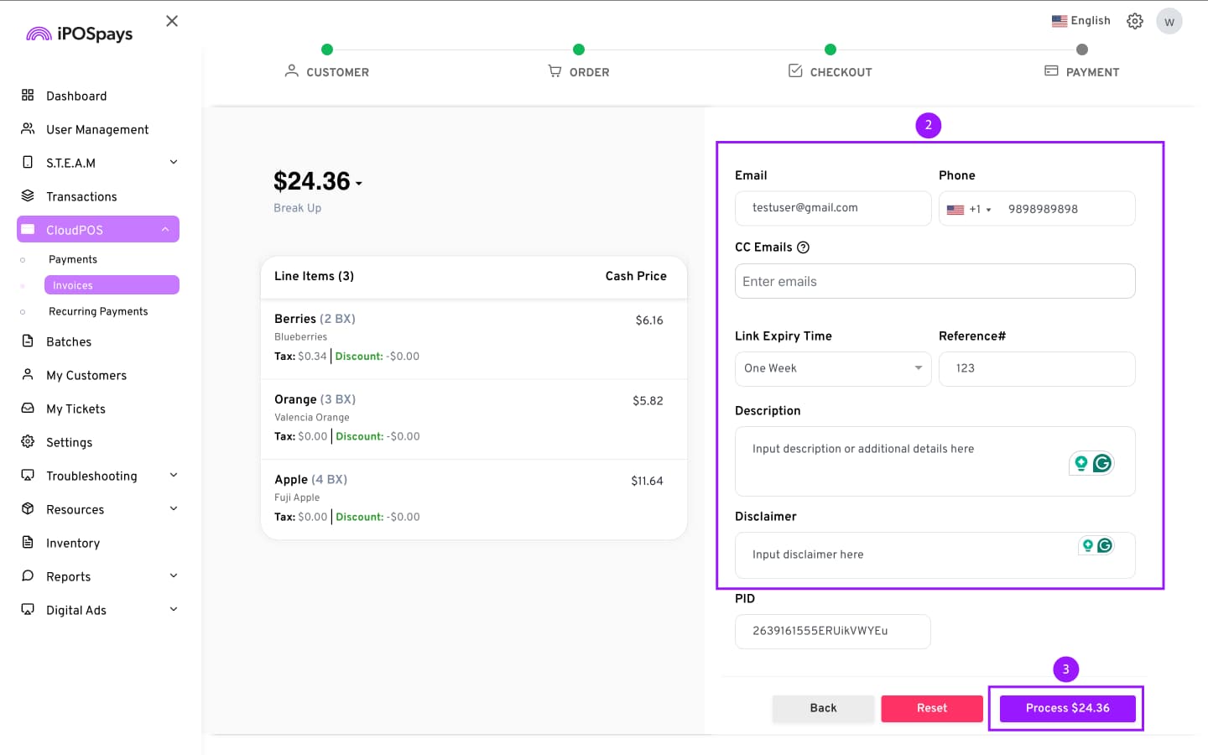Click the CC Emails help question icon
Image resolution: width=1208 pixels, height=755 pixels.
tap(803, 247)
